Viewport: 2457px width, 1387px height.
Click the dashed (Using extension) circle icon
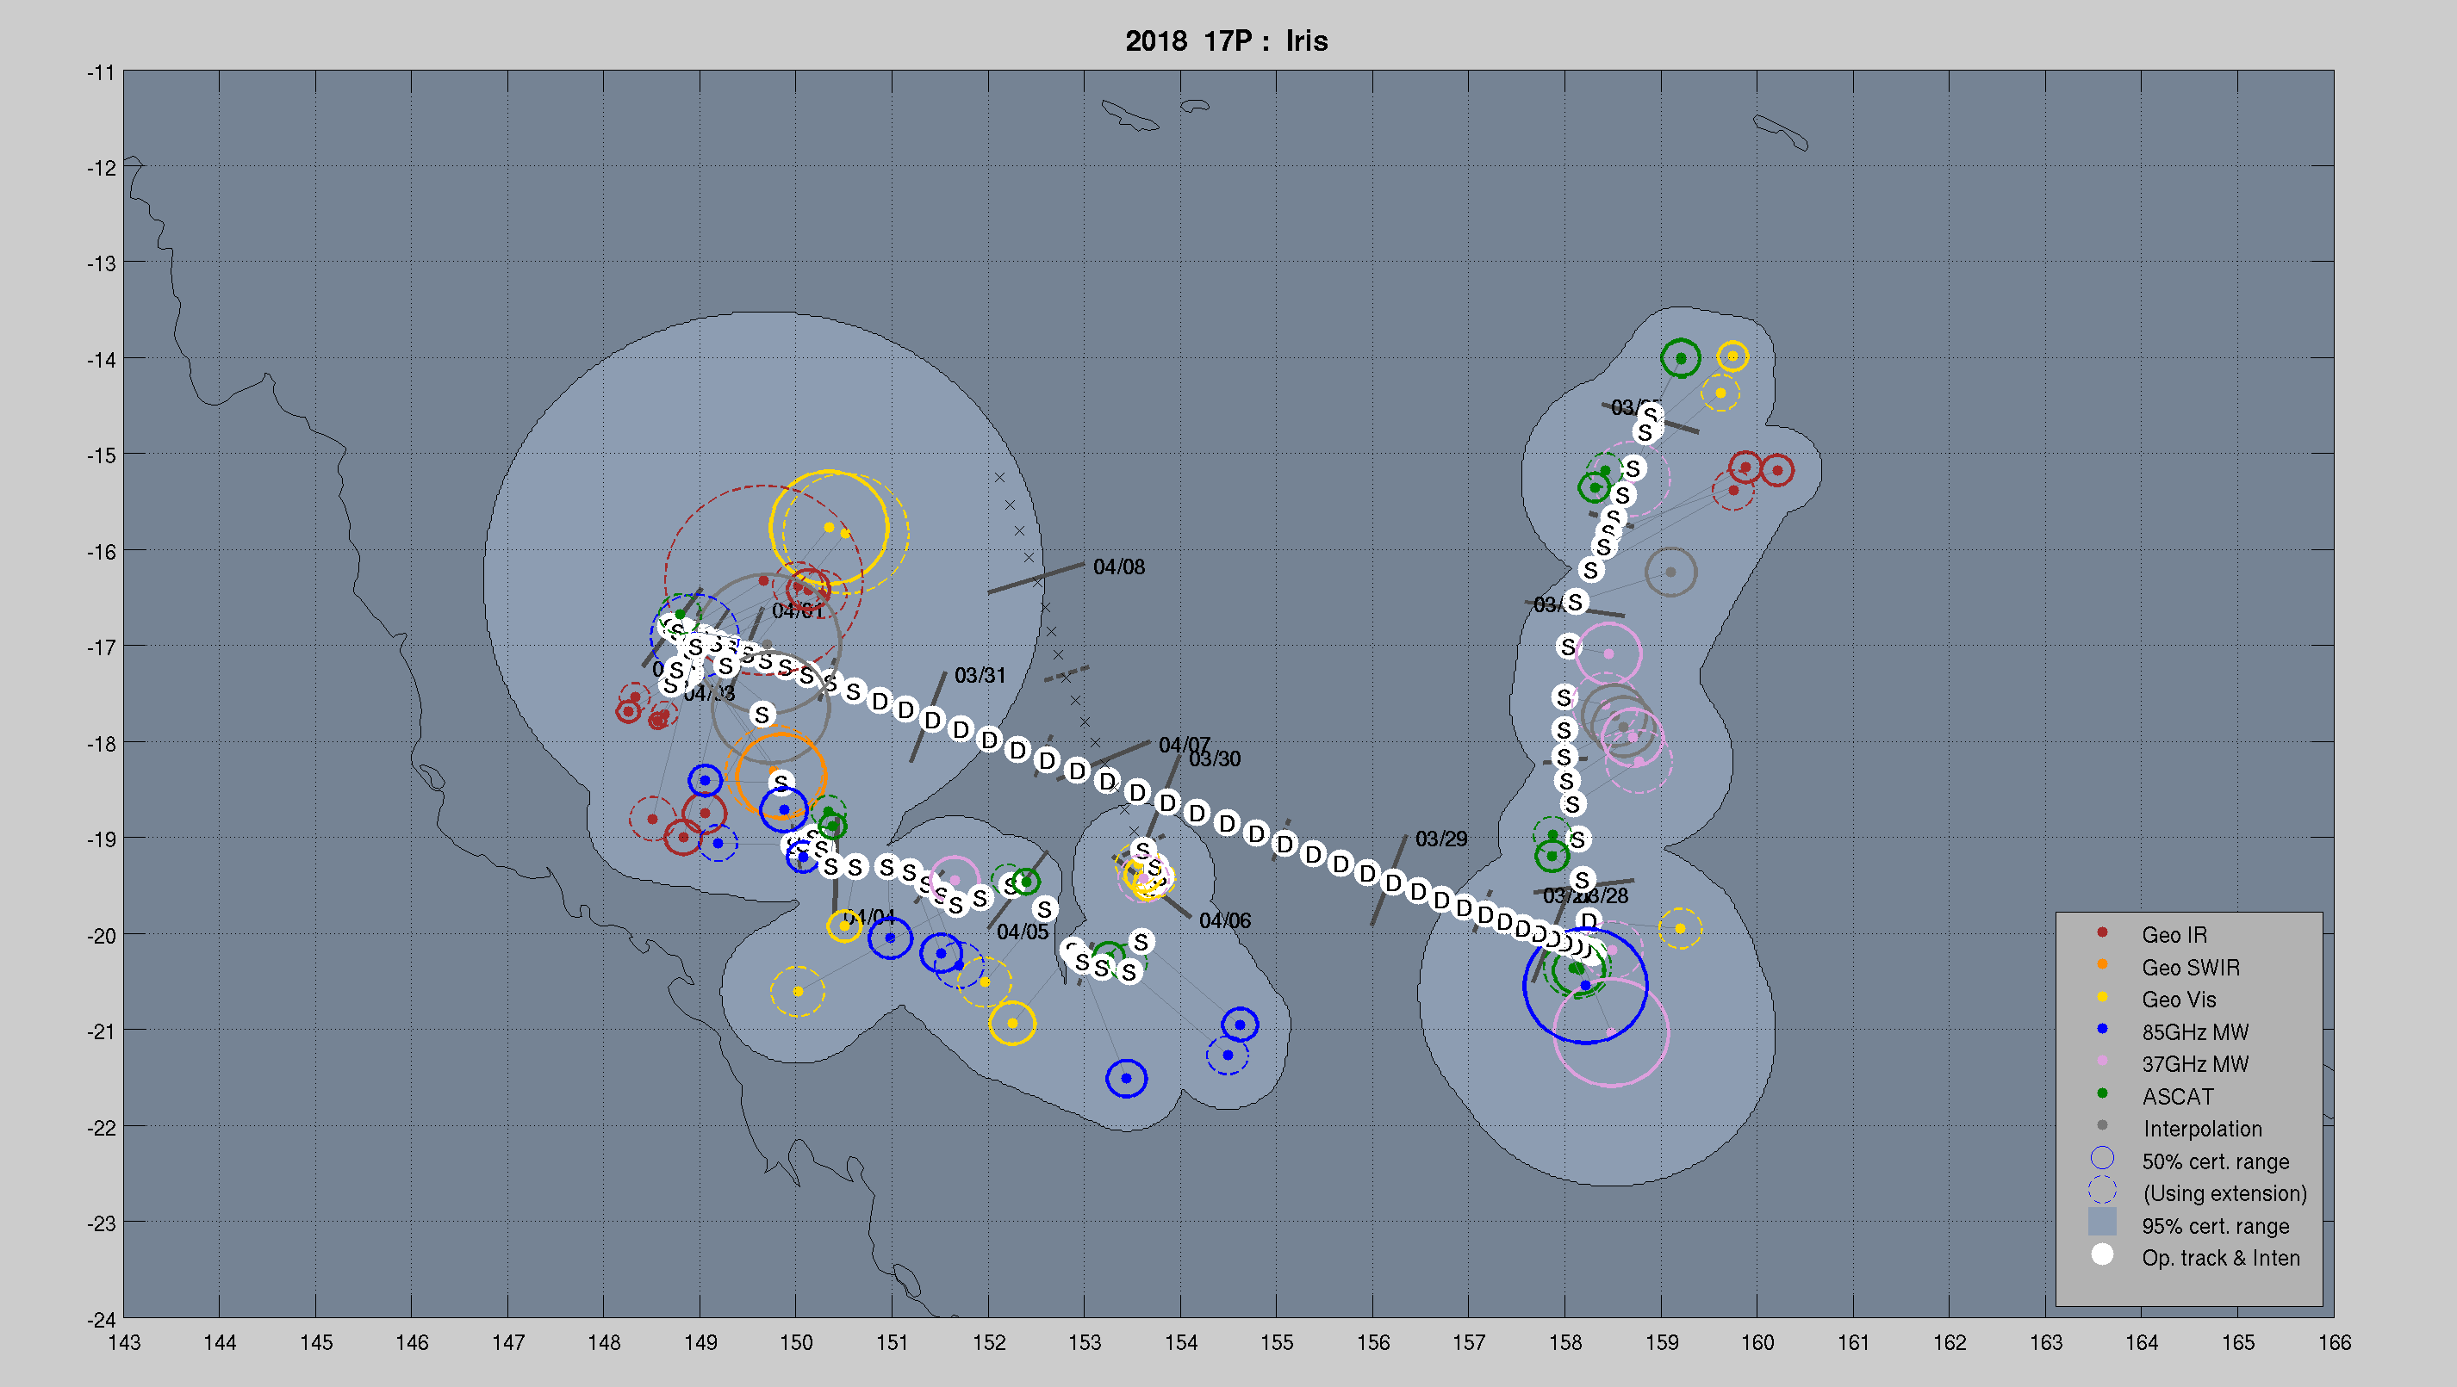(2102, 1191)
